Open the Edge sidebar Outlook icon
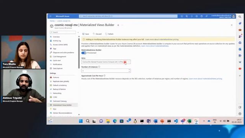Image resolution: width=245 pixels, height=138 pixels. point(240,49)
